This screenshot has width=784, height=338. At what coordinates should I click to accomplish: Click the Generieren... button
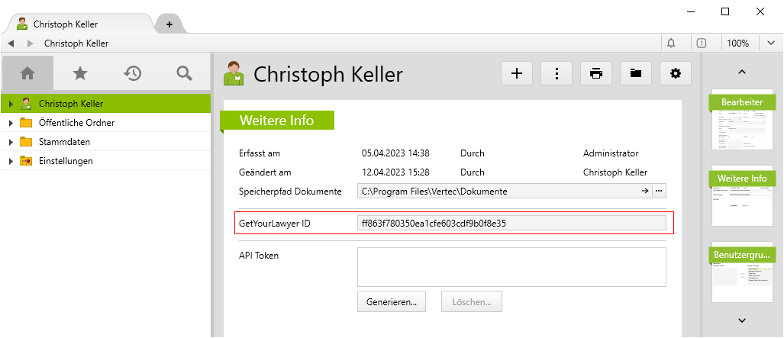tap(392, 301)
